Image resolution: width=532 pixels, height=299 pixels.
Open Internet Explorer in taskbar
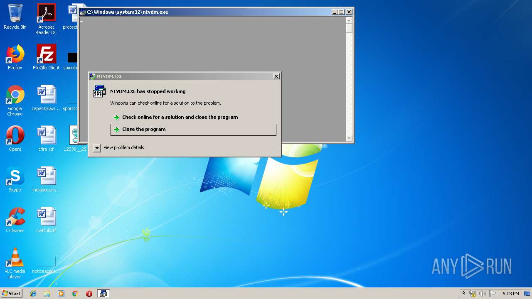point(33,294)
